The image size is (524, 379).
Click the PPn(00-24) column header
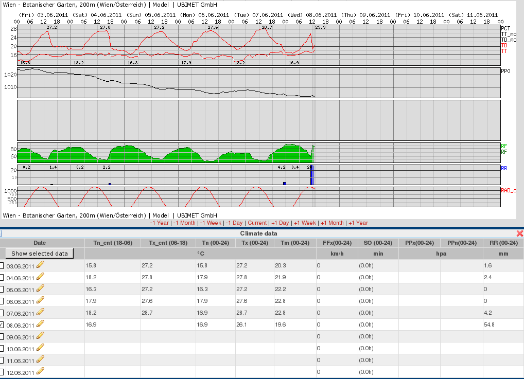tap(462, 243)
